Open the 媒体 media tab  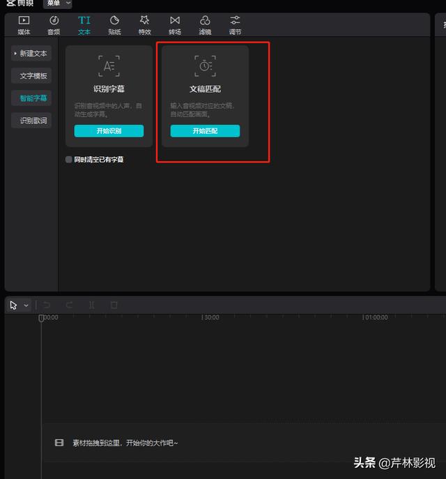click(24, 25)
